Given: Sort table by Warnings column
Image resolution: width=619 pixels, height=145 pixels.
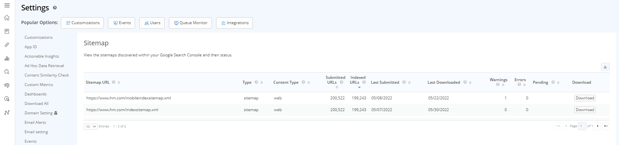Looking at the screenshot, I should (503, 85).
